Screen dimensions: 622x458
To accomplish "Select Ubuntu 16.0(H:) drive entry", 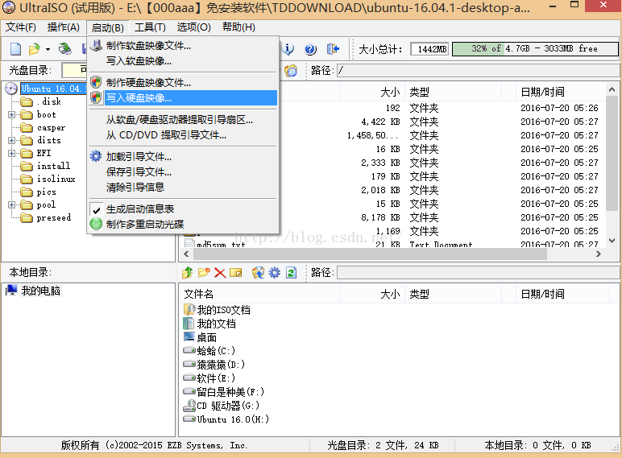I will [x=233, y=419].
